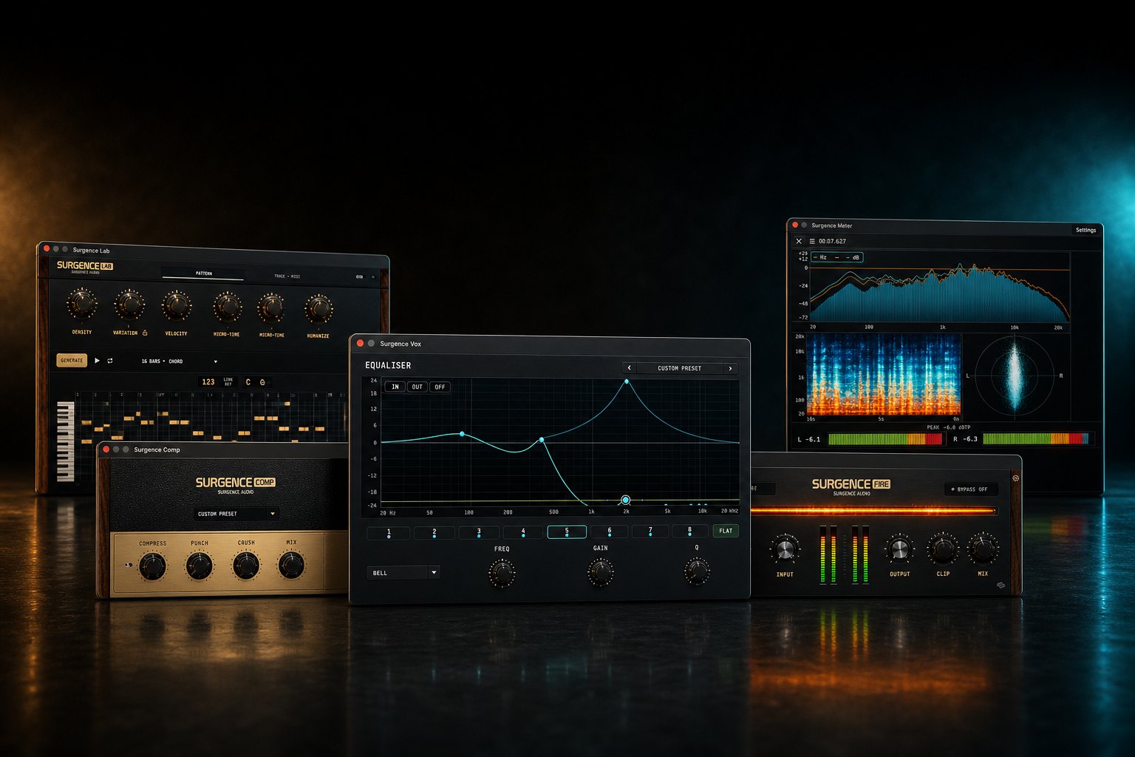Open the CUSTOM PRESET selector in Surgence Vox
The image size is (1135, 757).
pyautogui.click(x=680, y=368)
